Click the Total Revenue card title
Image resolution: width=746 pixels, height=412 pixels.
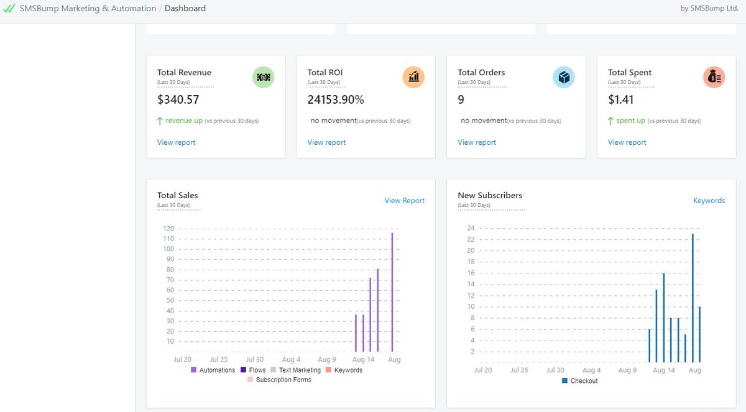click(x=184, y=73)
